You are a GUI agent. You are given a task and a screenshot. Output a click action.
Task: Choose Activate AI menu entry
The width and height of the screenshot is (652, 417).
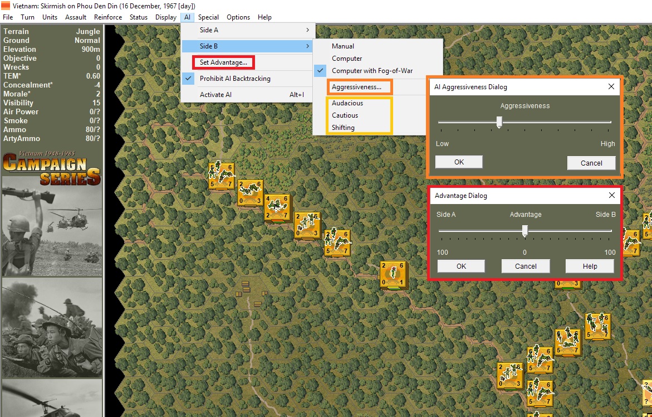tap(247, 94)
